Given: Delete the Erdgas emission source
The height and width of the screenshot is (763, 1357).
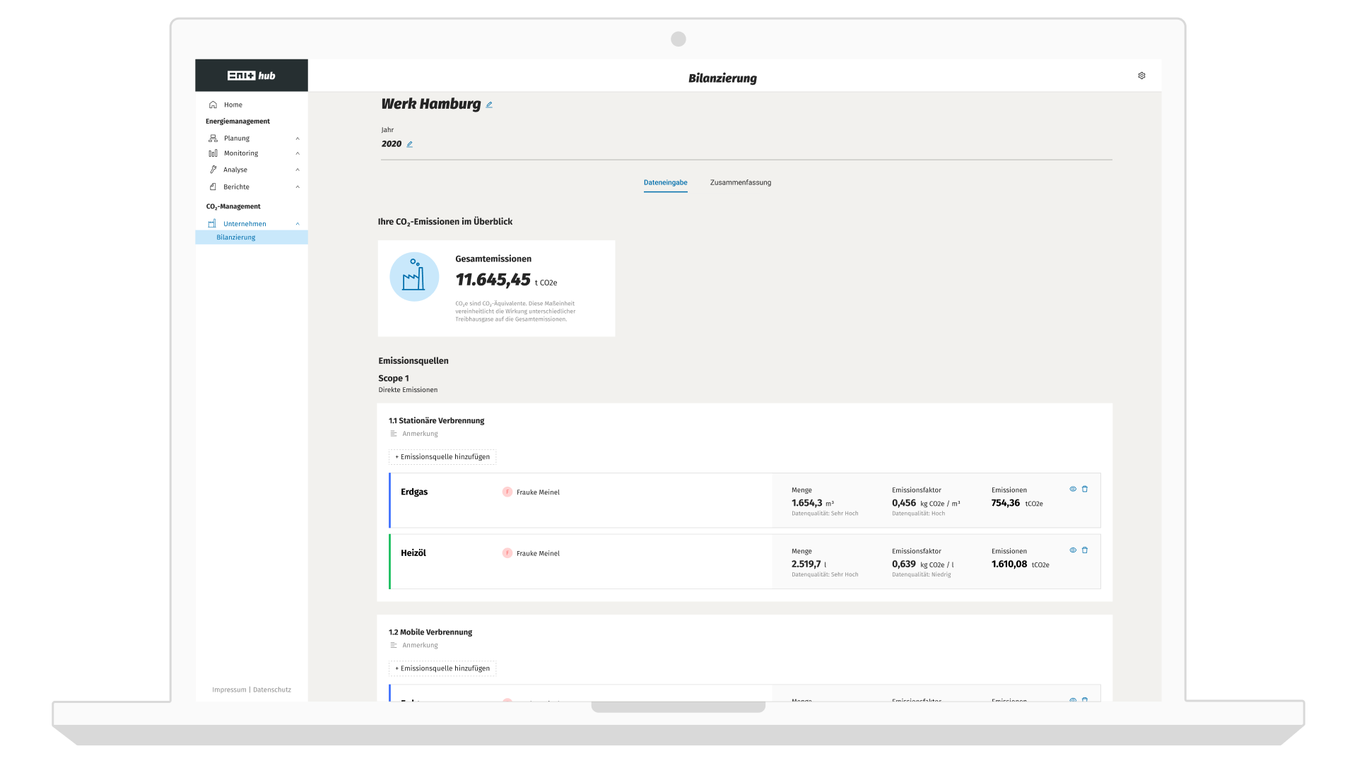Looking at the screenshot, I should [1085, 489].
